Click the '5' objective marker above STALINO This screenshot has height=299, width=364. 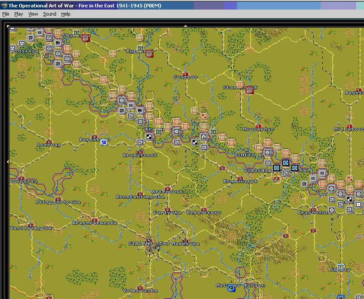click(x=149, y=241)
